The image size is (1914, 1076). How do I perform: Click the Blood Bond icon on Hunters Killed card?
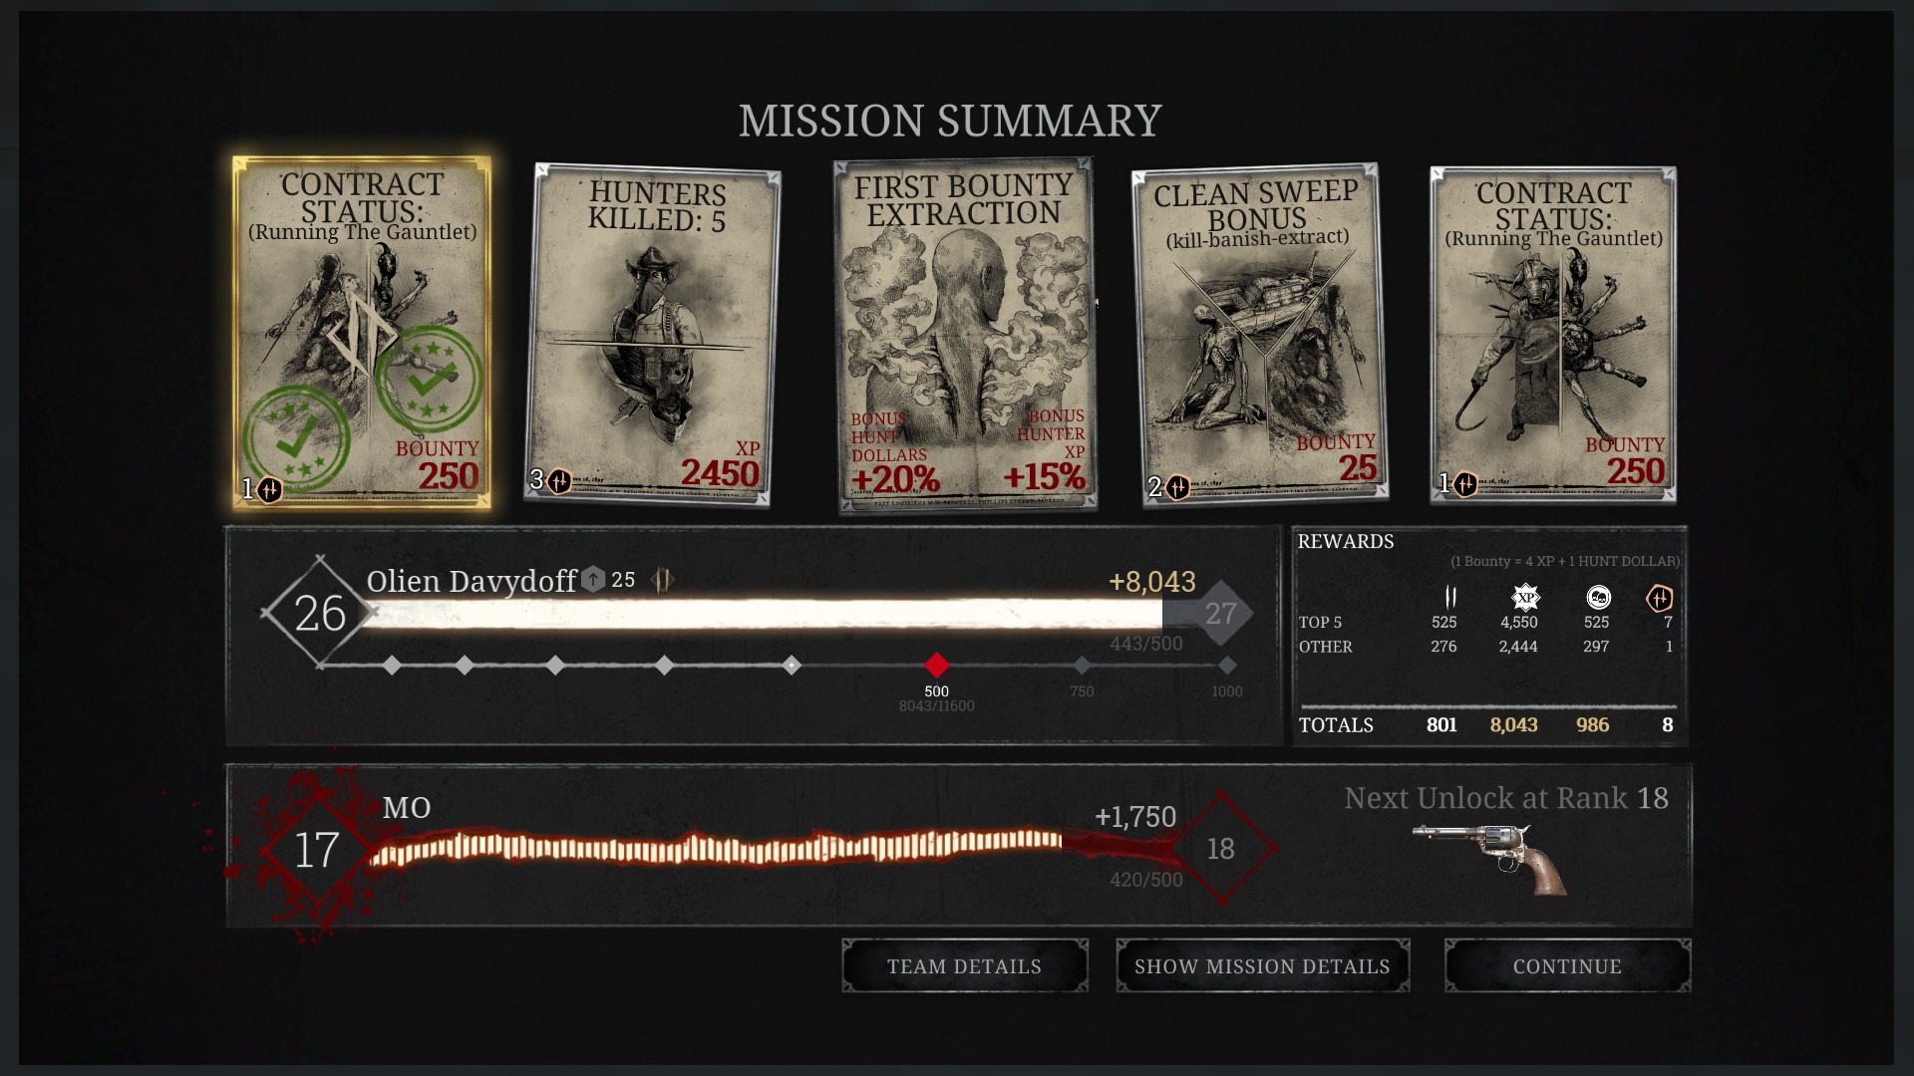(559, 482)
